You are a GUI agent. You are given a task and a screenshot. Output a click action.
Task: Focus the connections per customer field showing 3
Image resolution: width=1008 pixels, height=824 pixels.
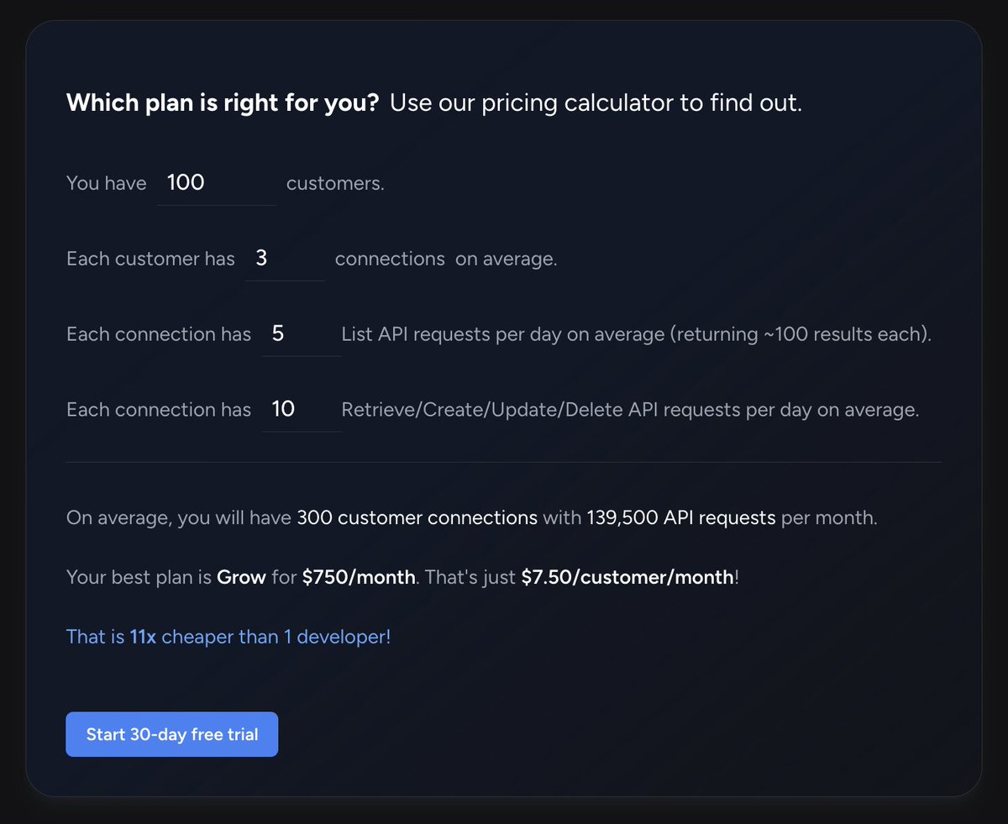point(285,259)
